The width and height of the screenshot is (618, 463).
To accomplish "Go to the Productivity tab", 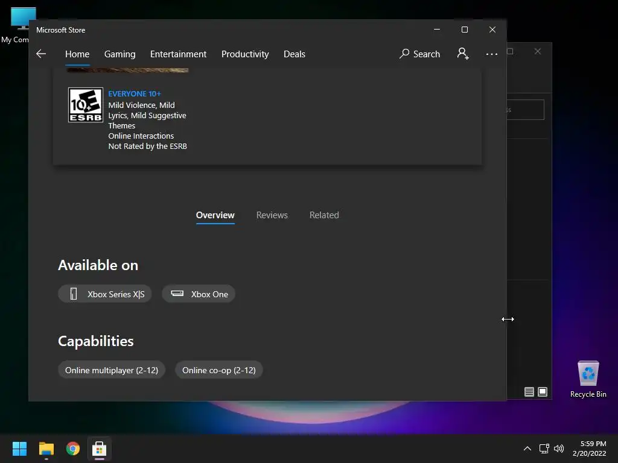I will click(x=245, y=54).
